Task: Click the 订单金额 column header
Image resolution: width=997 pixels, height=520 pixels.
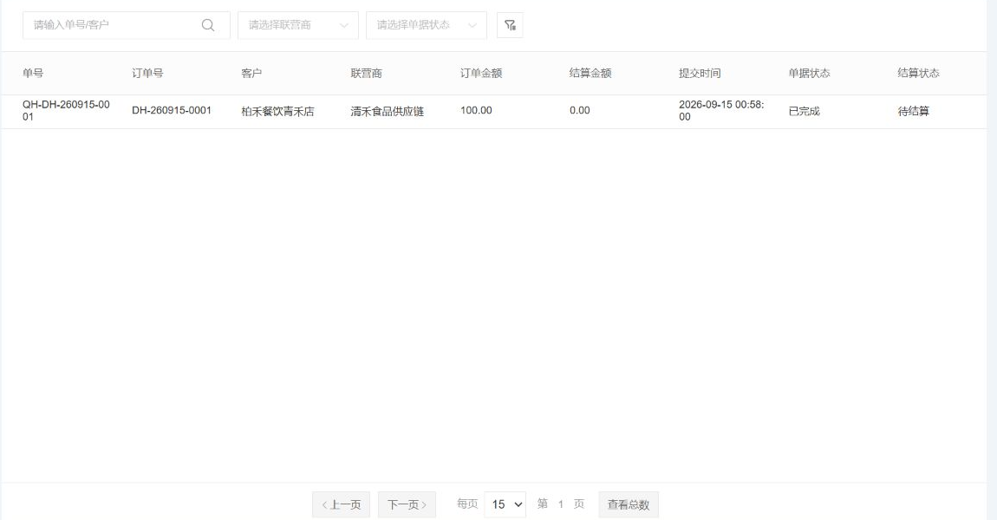Action: [481, 73]
